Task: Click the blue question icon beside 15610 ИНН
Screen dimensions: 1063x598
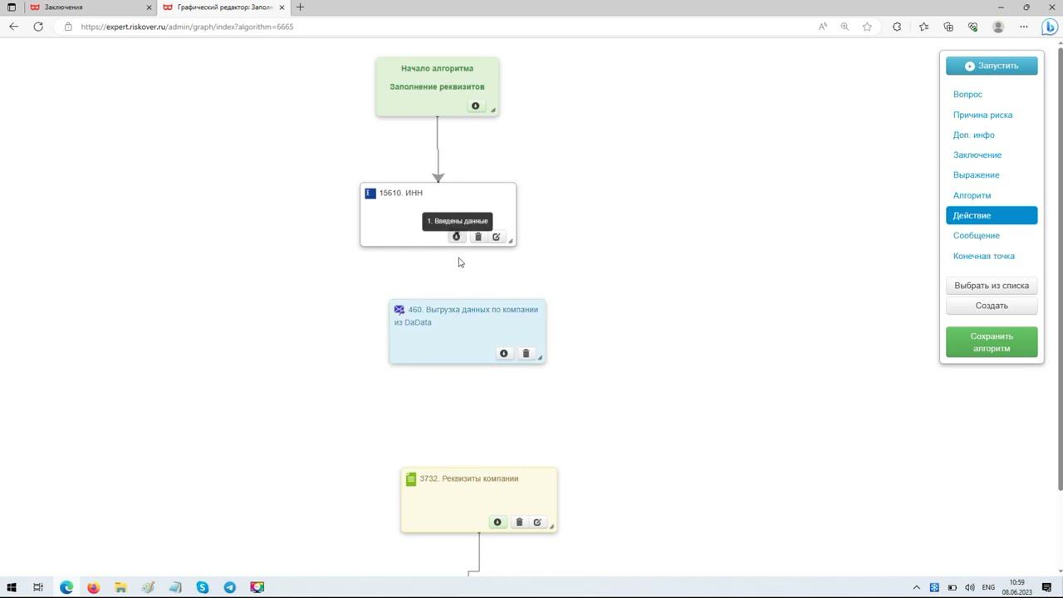Action: pos(370,193)
